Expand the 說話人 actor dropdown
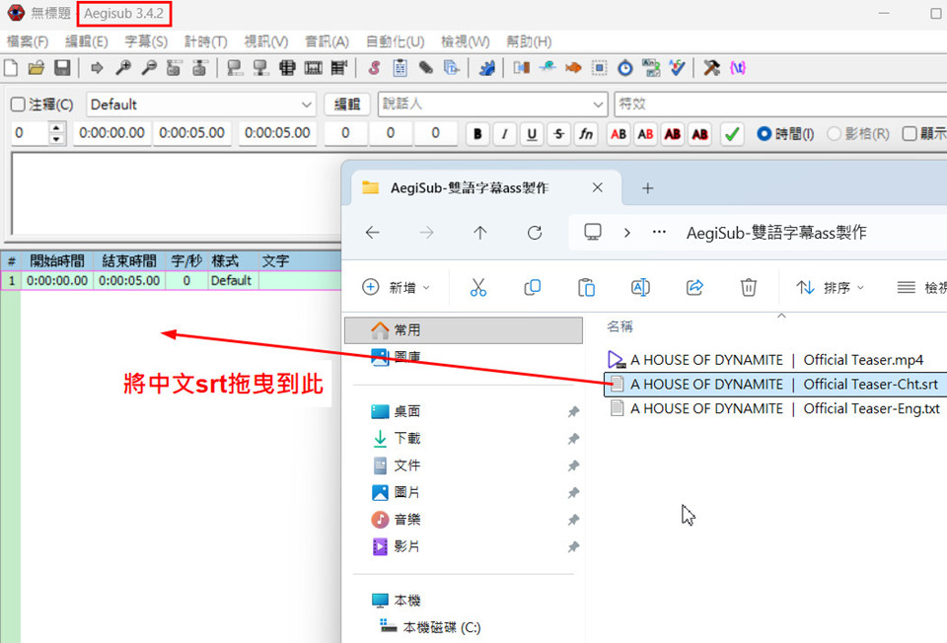Viewport: 947px width, 643px height. coord(598,105)
